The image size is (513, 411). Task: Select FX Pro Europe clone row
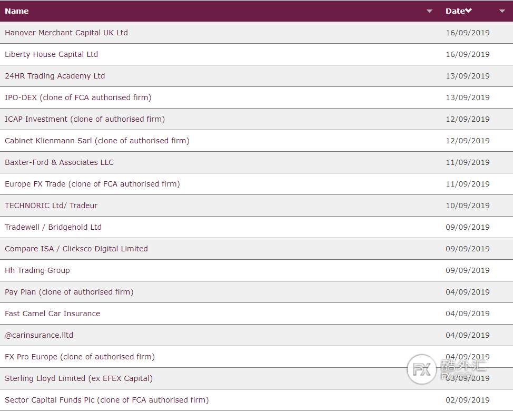256,357
